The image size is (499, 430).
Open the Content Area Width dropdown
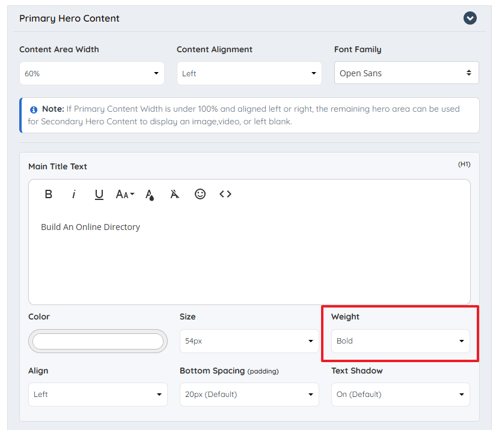point(91,73)
